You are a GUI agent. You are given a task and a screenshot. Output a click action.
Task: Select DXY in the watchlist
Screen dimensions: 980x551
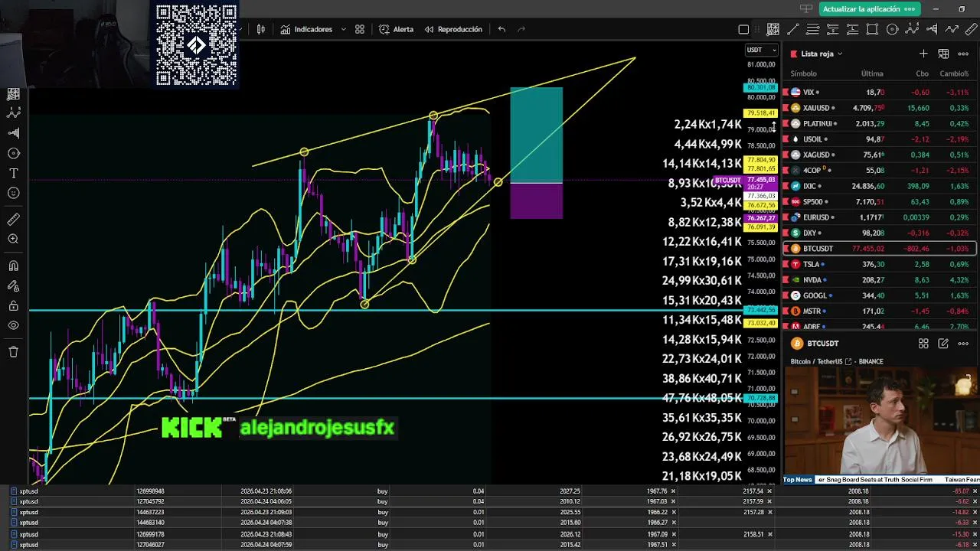pos(880,233)
